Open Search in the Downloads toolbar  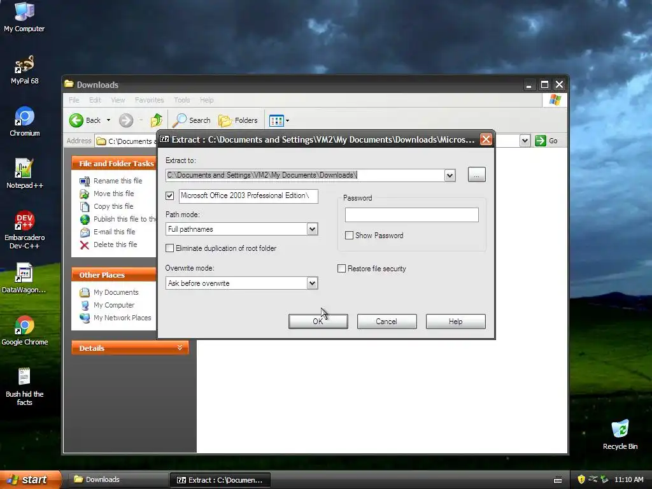[x=192, y=120]
